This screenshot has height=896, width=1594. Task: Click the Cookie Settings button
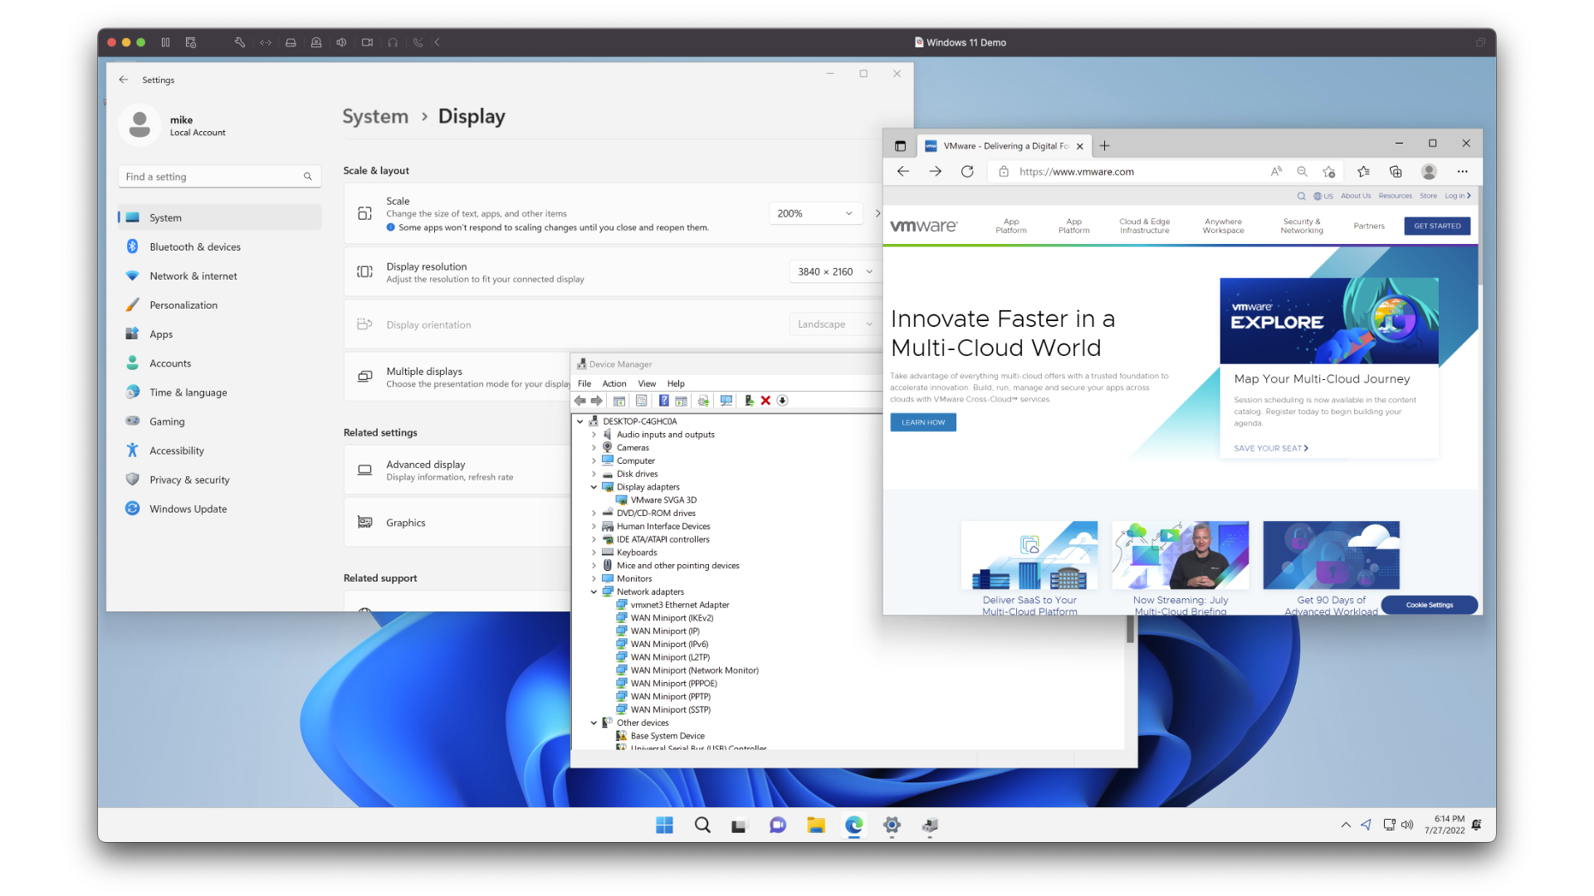pyautogui.click(x=1430, y=605)
